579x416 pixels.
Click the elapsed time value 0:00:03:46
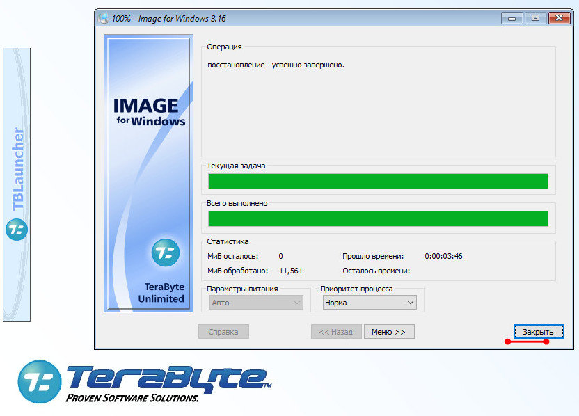coord(443,256)
